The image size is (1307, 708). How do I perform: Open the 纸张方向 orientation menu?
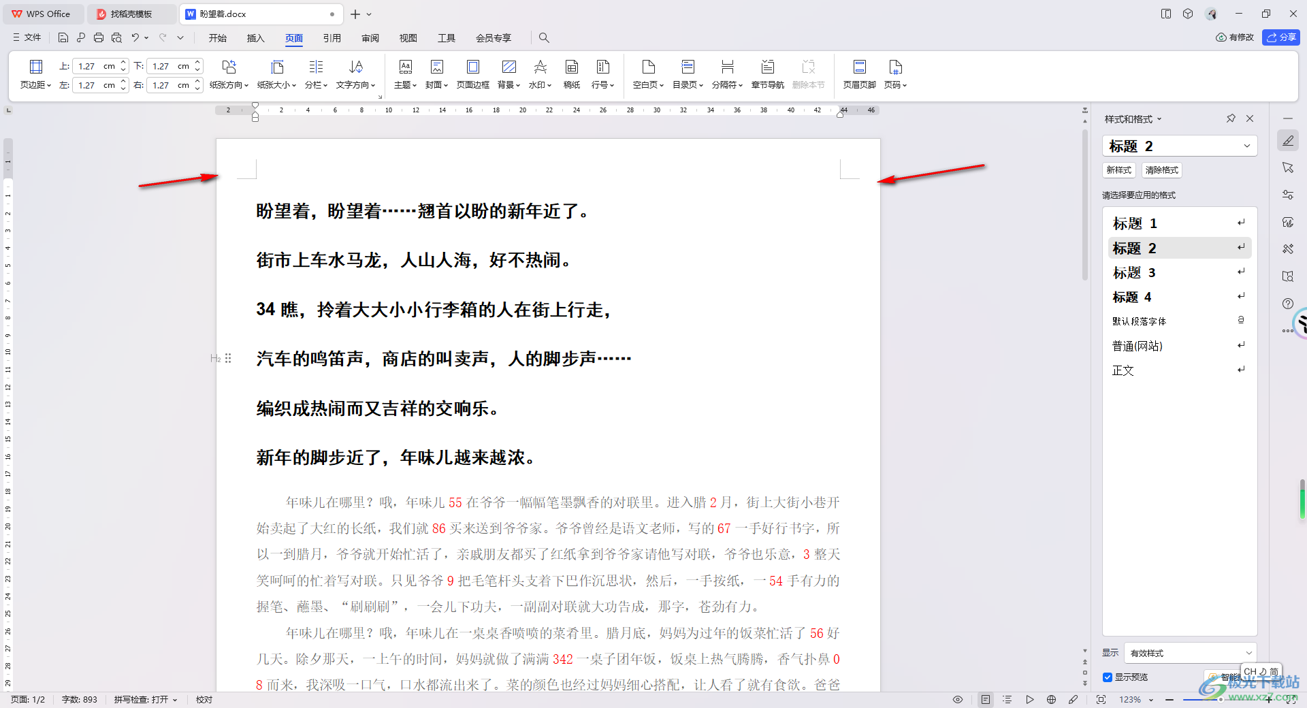[229, 74]
